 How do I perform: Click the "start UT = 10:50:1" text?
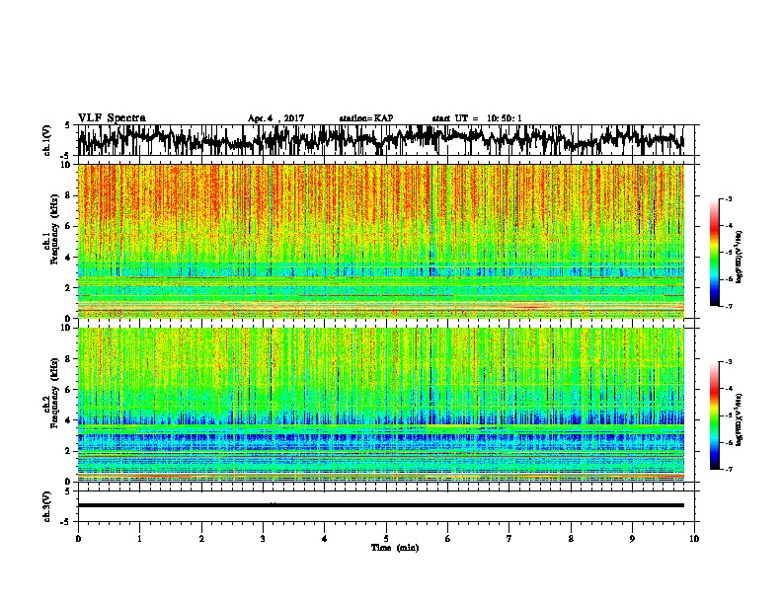[477, 118]
